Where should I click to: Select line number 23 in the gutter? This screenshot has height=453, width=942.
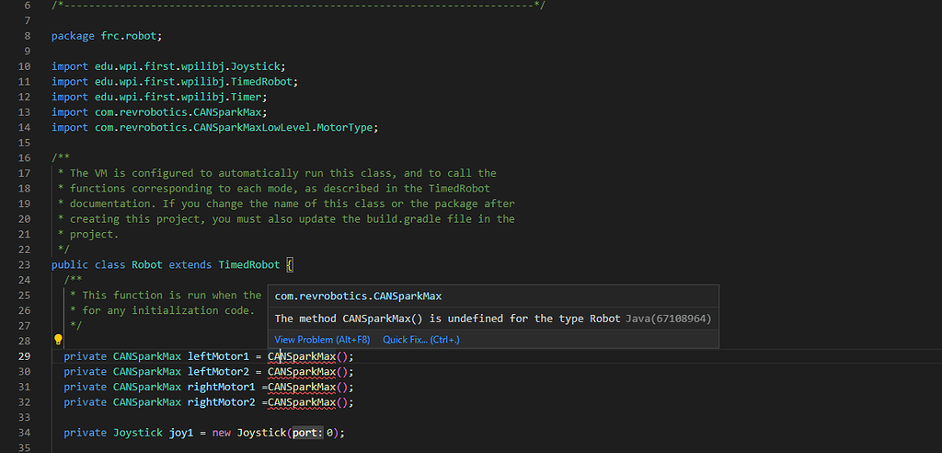[x=25, y=265]
